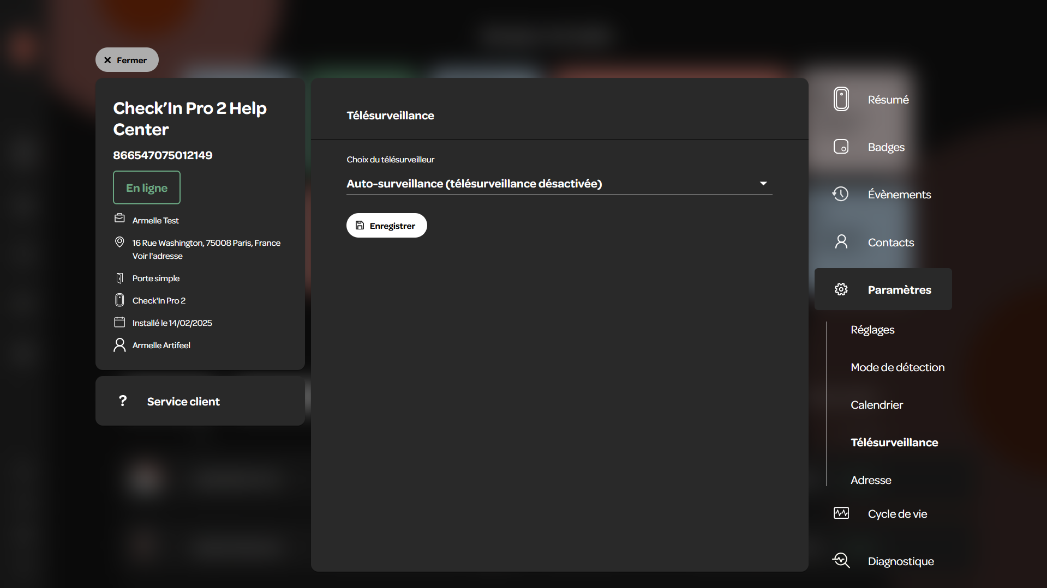Click the En ligne status badge
The image size is (1047, 588).
147,187
